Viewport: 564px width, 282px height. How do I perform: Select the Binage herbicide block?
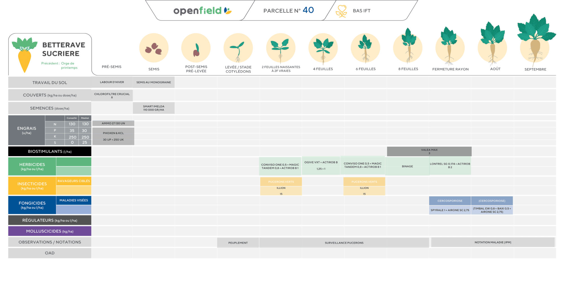(407, 166)
